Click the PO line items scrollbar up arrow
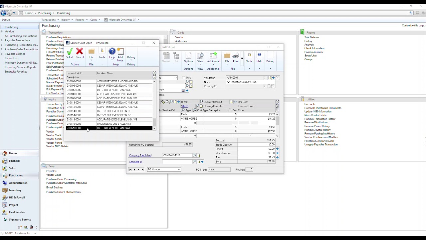The height and width of the screenshot is (240, 426). coord(277,114)
